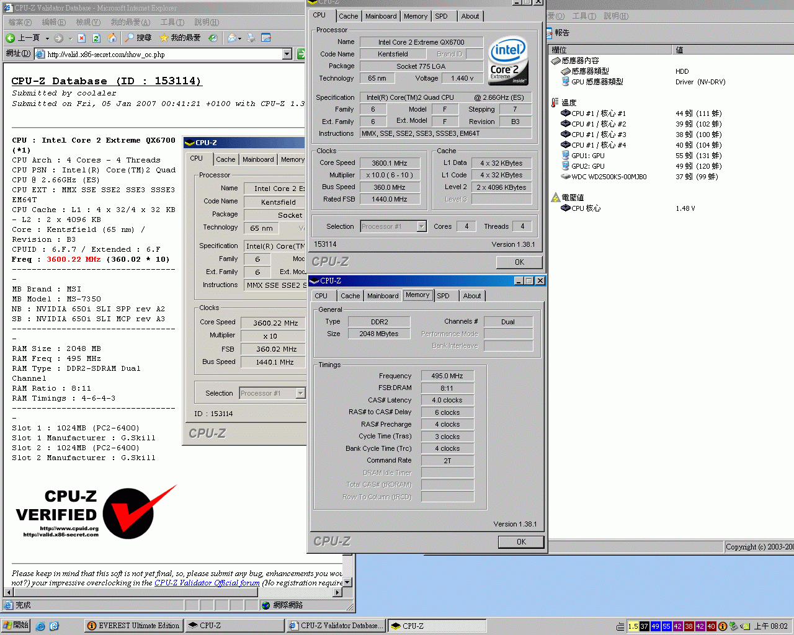Click the green Go arrow beside address bar
This screenshot has height=635, width=794.
click(301, 54)
